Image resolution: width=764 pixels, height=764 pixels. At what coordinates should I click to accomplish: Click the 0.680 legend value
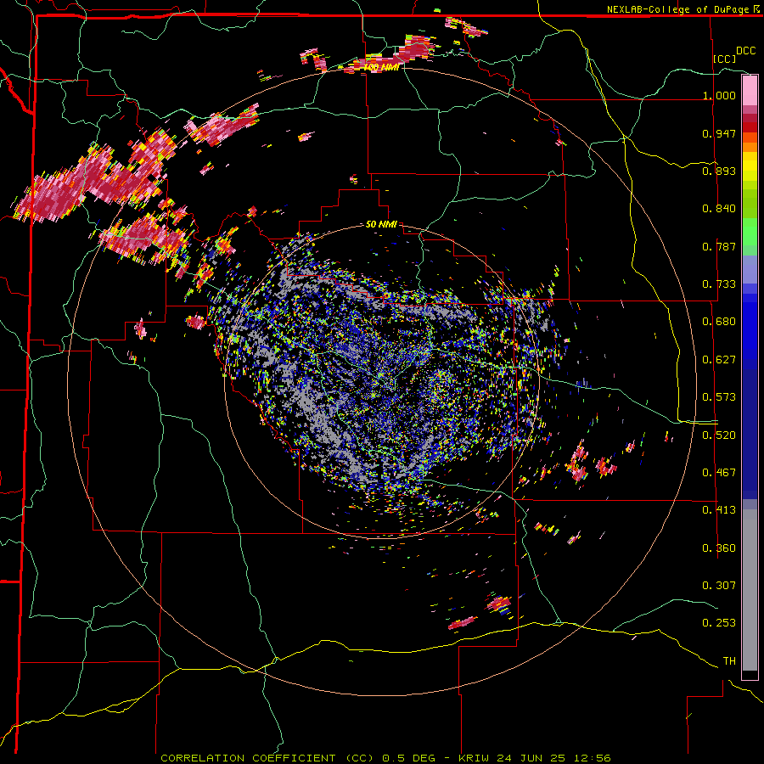[x=719, y=322]
